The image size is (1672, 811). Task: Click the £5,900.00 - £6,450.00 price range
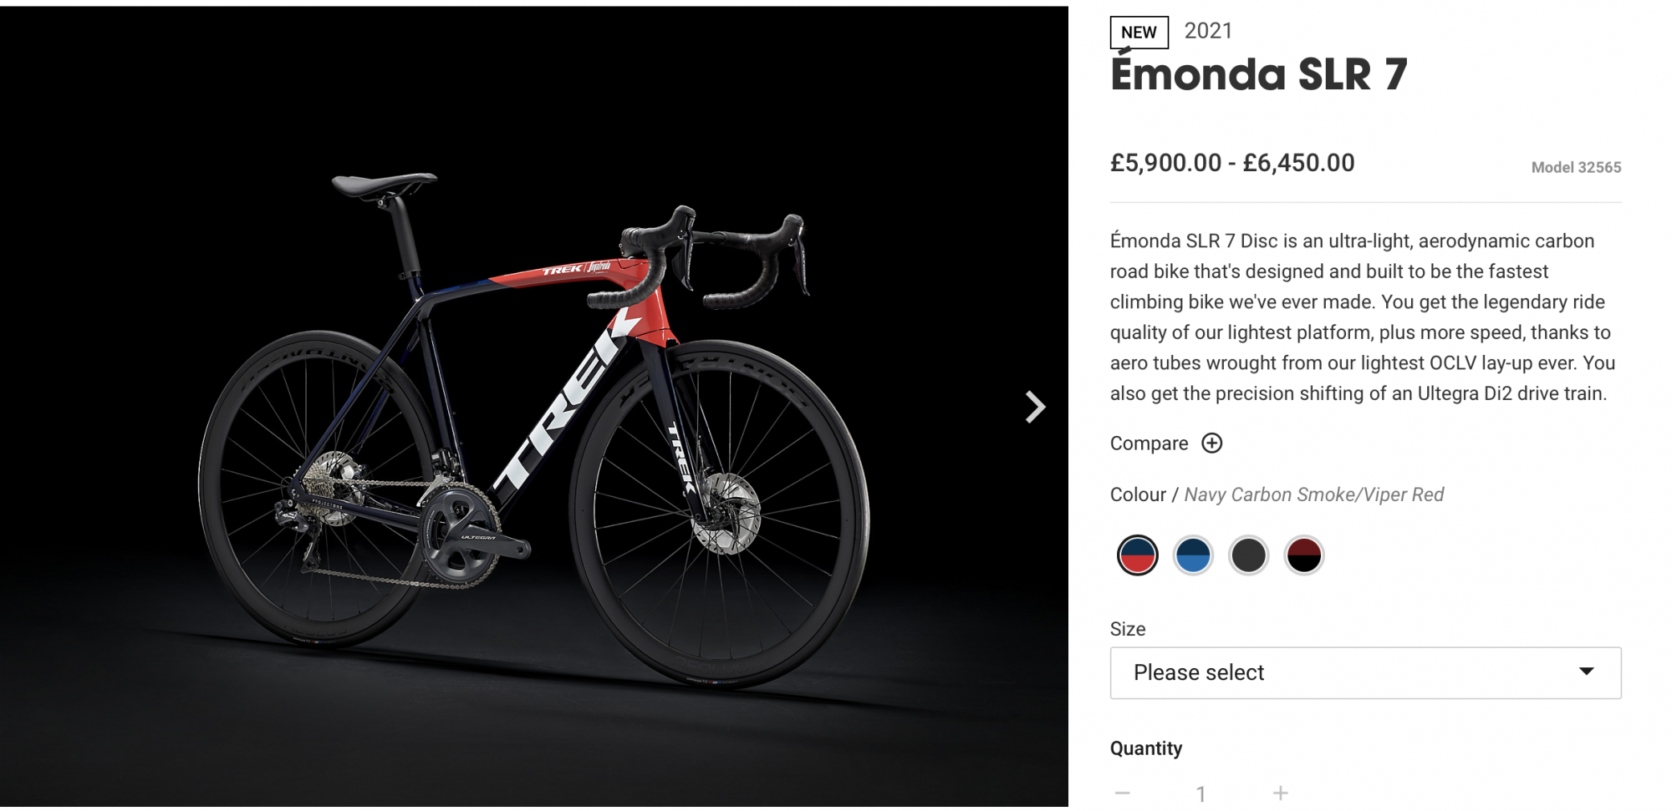[x=1232, y=163]
